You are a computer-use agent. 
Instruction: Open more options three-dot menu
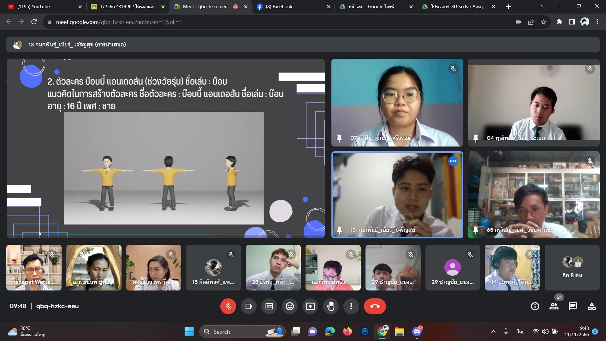(351, 306)
